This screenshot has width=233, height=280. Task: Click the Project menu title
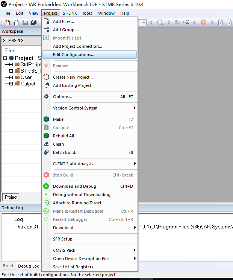click(x=51, y=13)
